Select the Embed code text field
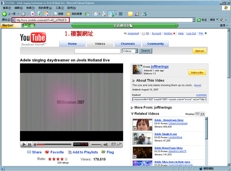This screenshot has height=171, width=231. pyautogui.click(x=169, y=99)
